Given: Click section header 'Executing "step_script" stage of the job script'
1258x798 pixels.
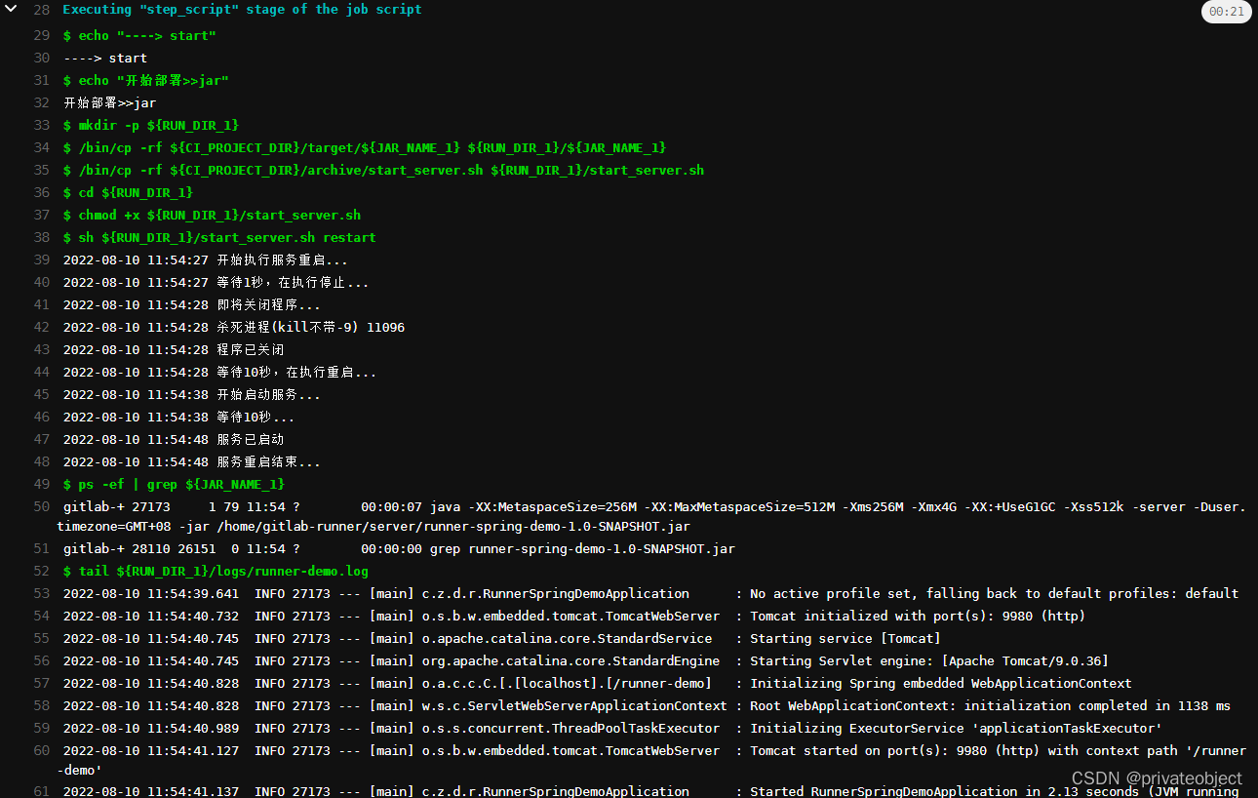Looking at the screenshot, I should [242, 9].
